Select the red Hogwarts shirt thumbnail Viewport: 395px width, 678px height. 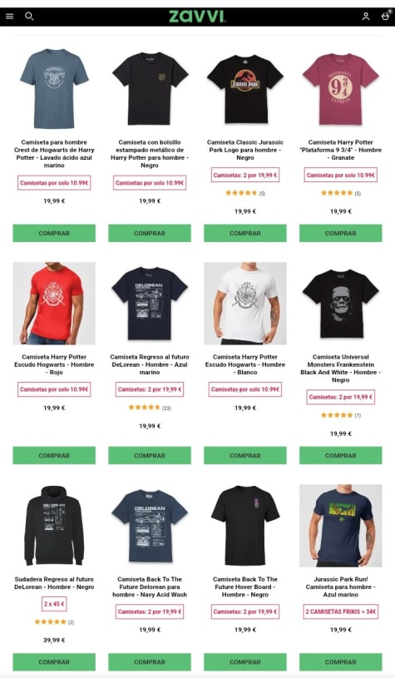54,303
